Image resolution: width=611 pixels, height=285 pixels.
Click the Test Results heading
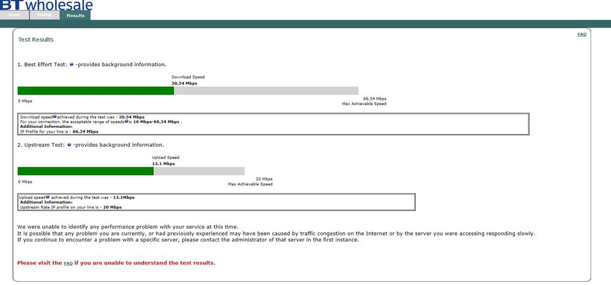pyautogui.click(x=36, y=39)
